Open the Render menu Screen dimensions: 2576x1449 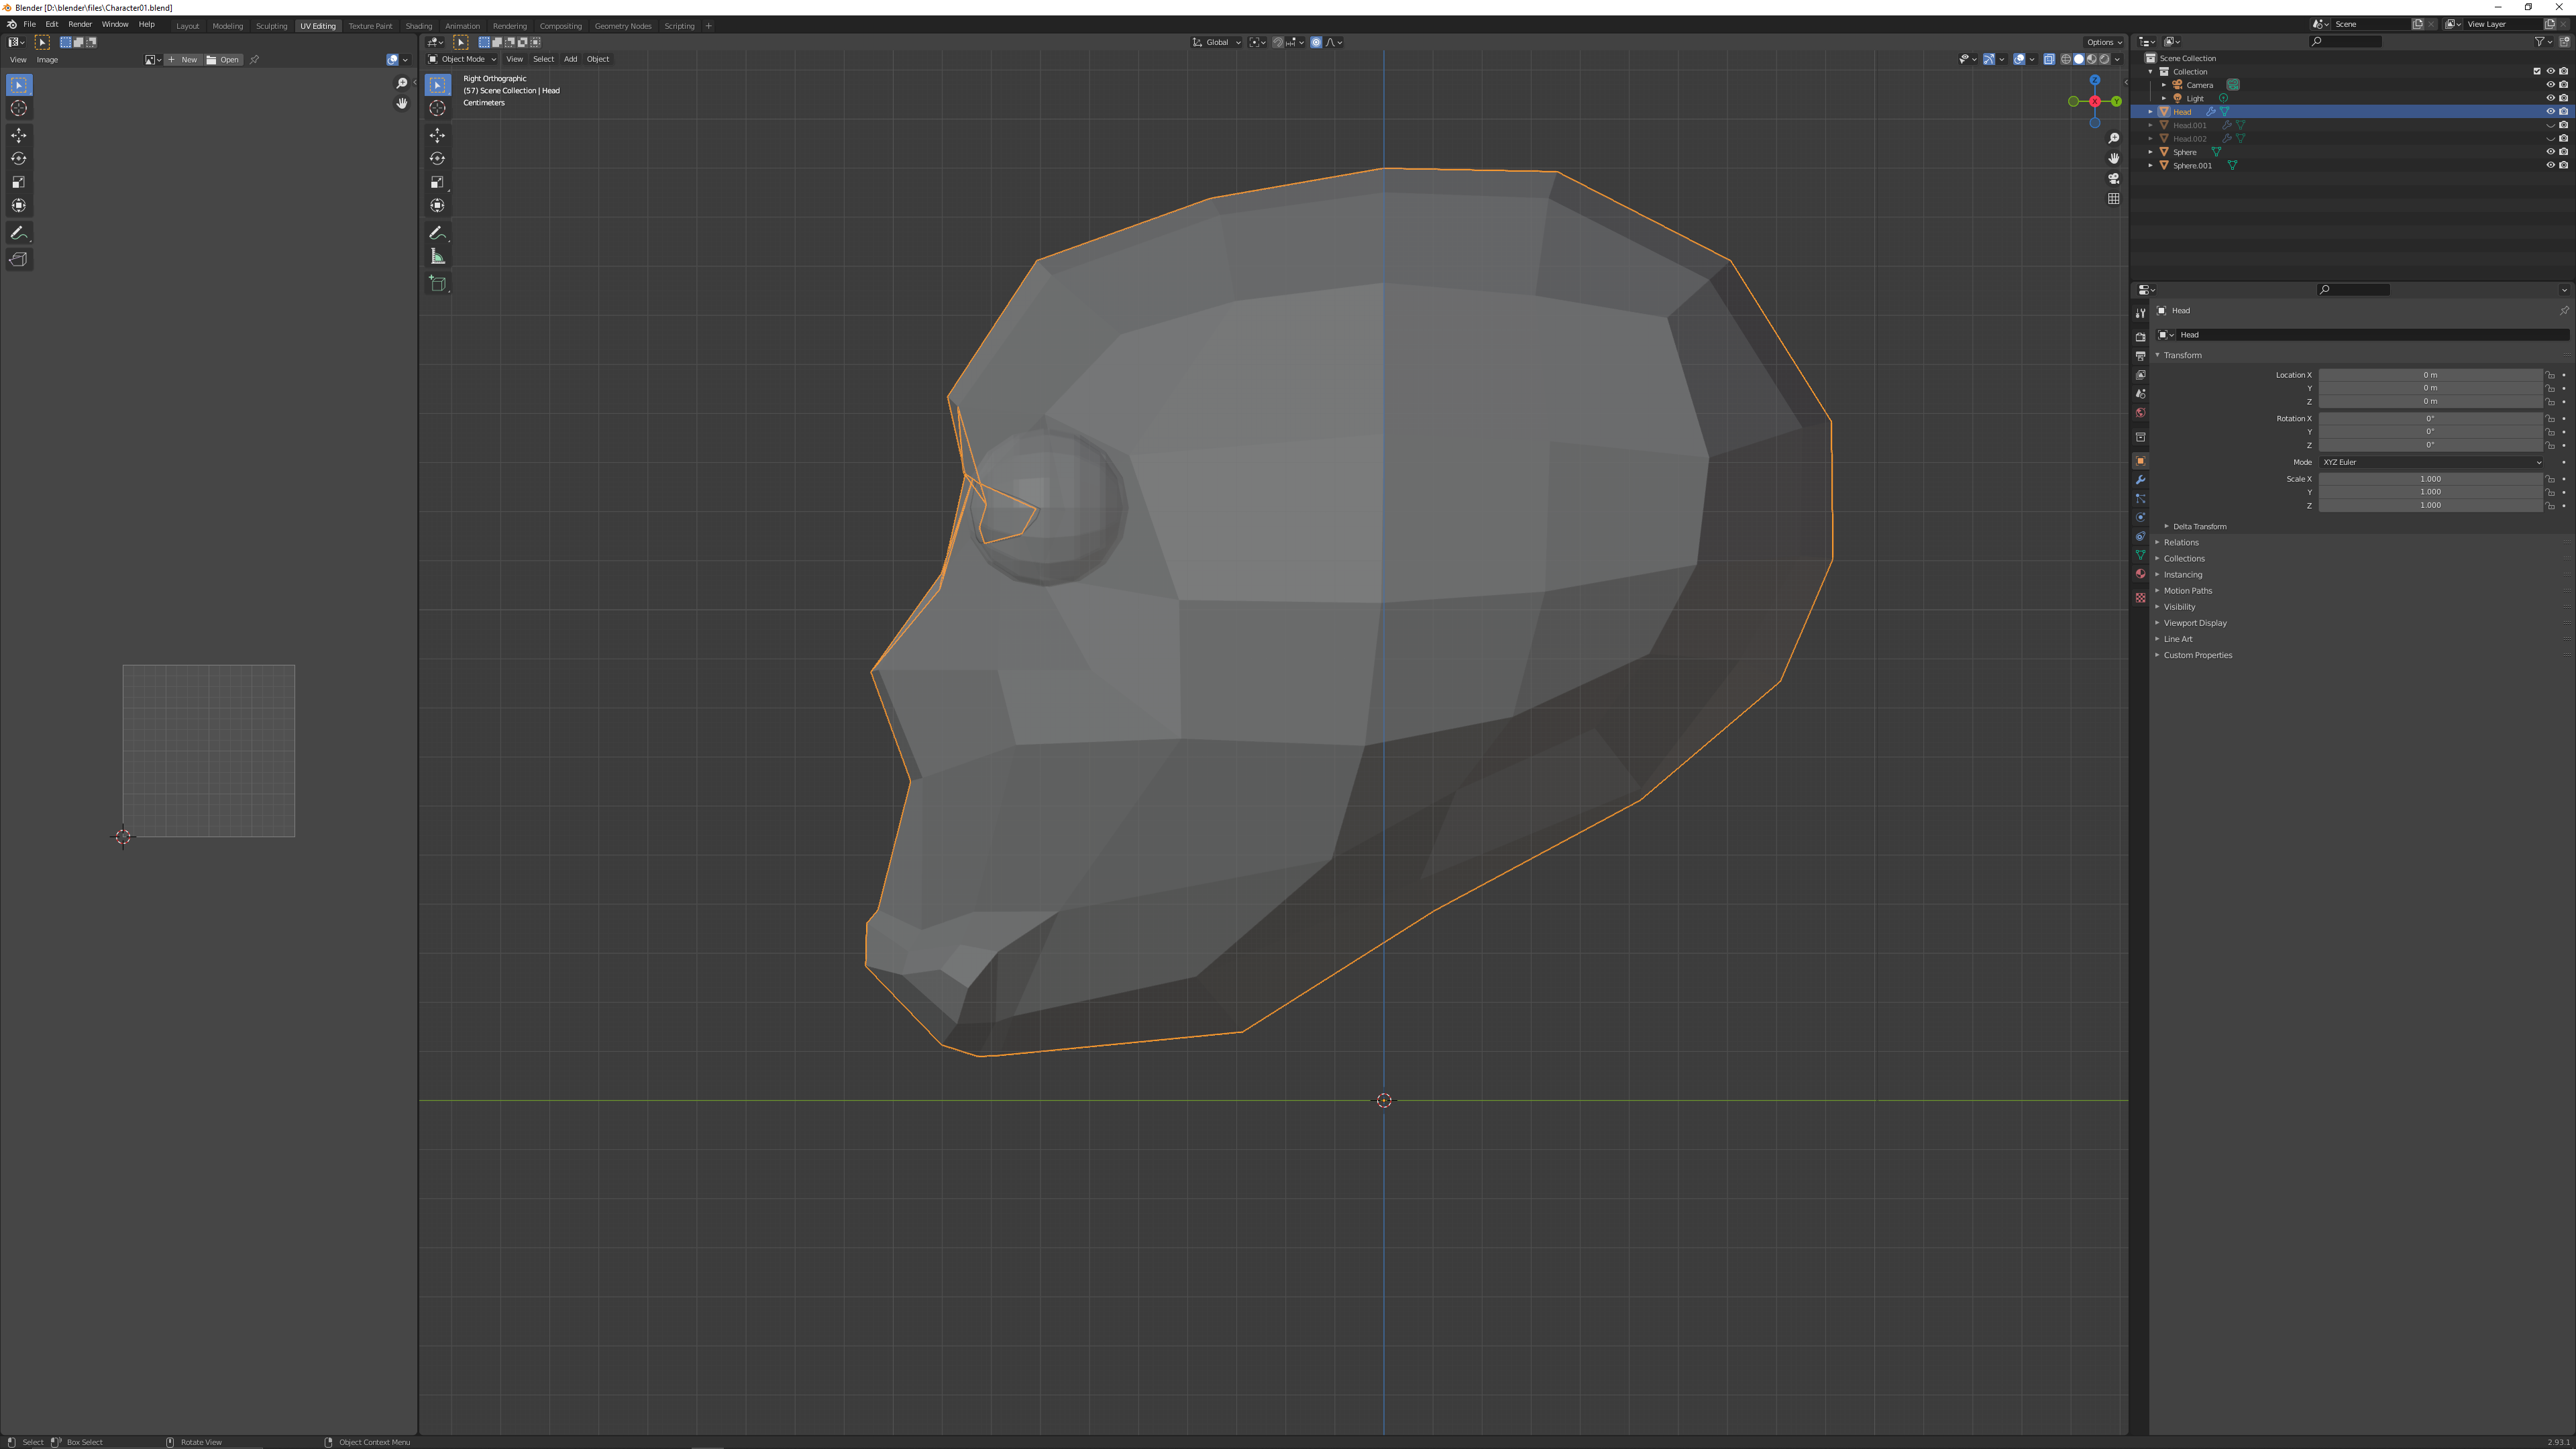80,24
